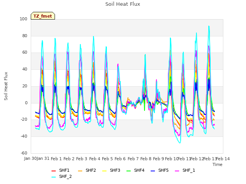Click the magenta SHF_1 legend swatch
The width and height of the screenshot is (246, 184).
pyautogui.click(x=177, y=171)
